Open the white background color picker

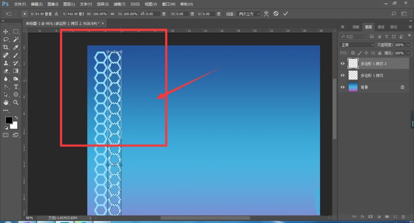click(x=15, y=126)
